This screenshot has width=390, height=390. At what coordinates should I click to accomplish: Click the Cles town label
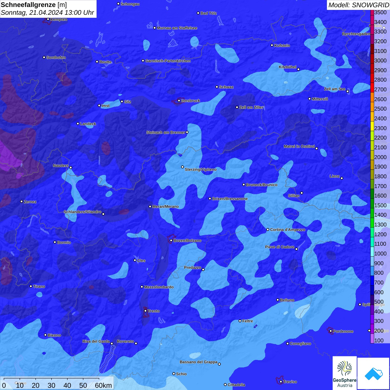pos(141,260)
